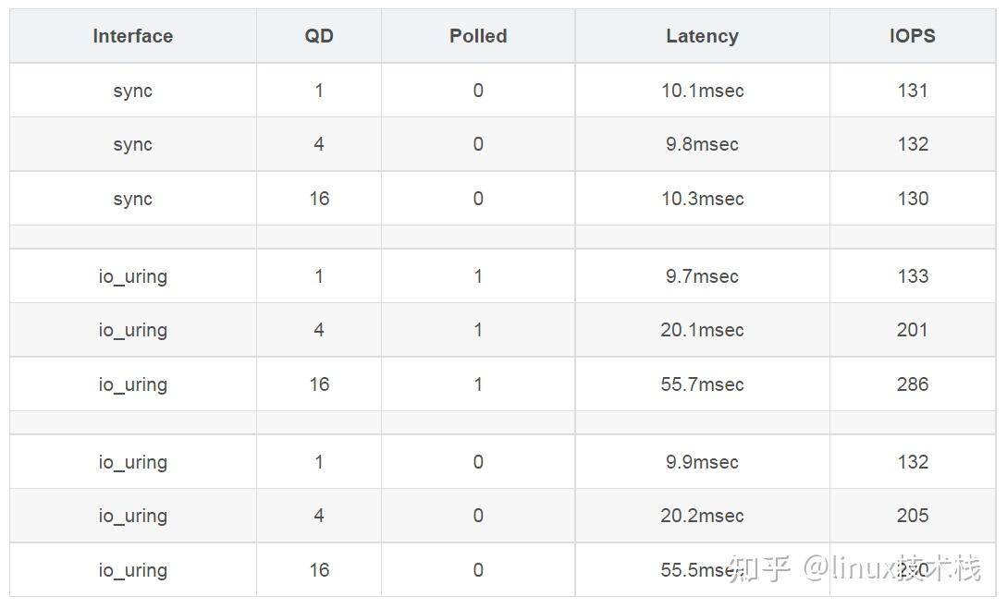Click the Latency column header
The image size is (1007, 609).
click(x=702, y=36)
